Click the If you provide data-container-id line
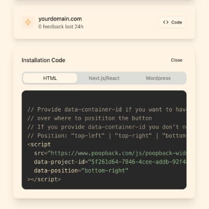 [107, 127]
